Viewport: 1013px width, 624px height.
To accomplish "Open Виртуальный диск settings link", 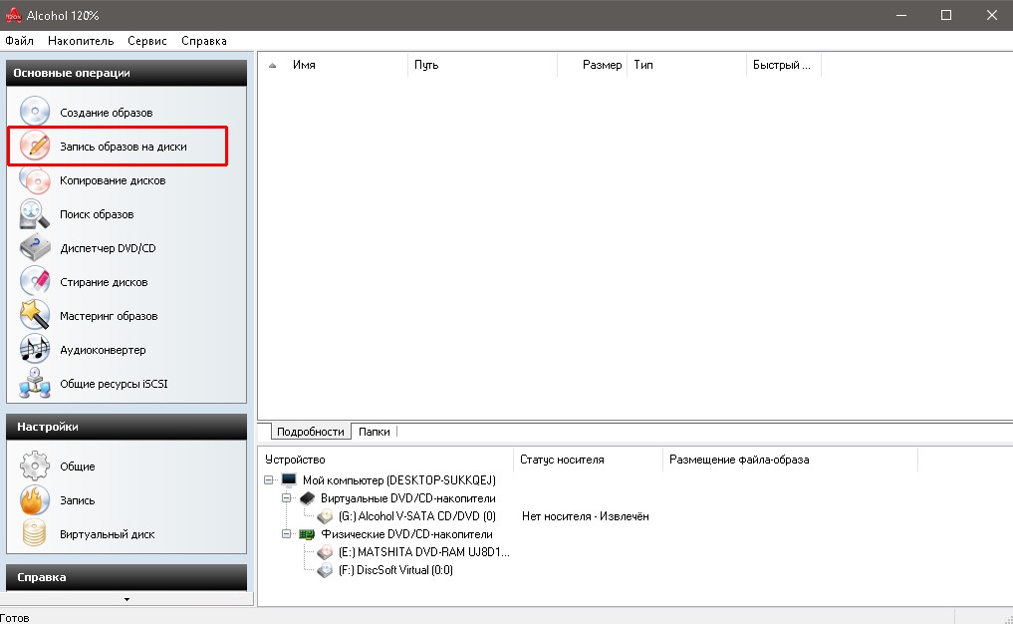I will coord(108,534).
